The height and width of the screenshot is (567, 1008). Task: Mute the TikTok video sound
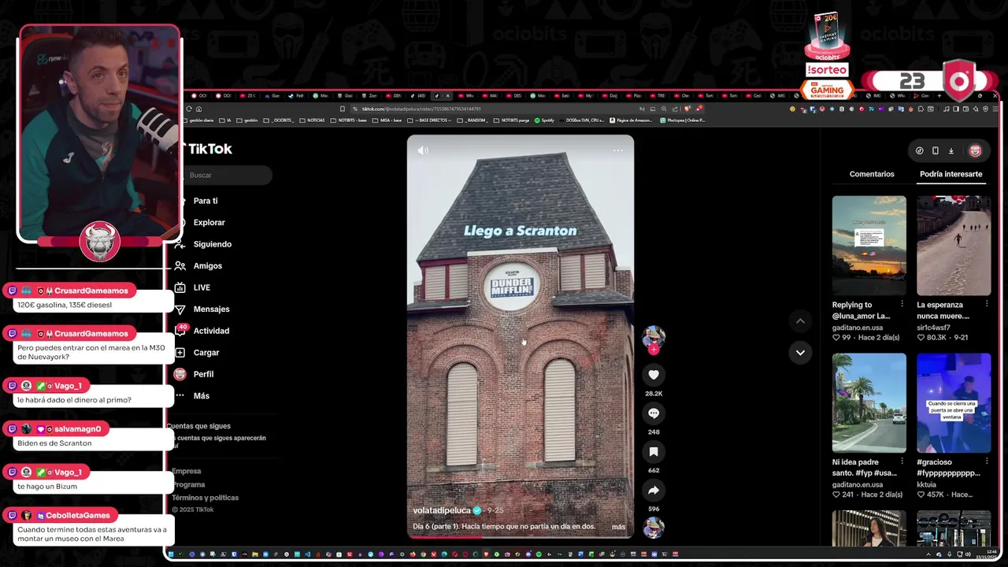pos(423,150)
